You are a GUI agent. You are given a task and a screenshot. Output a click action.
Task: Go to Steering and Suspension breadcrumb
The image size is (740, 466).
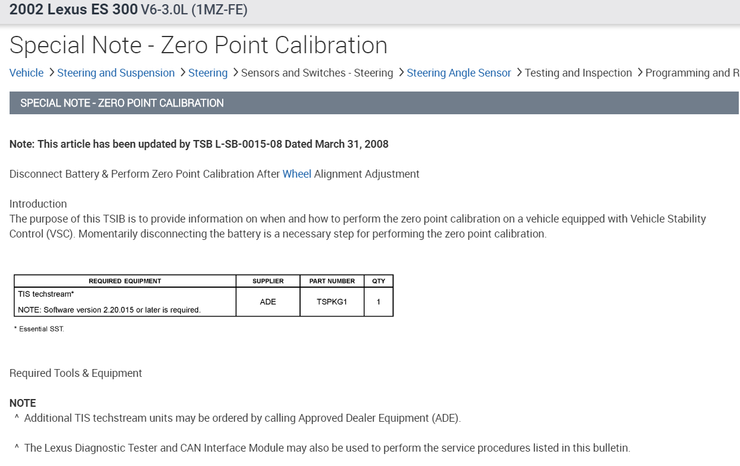pos(116,73)
